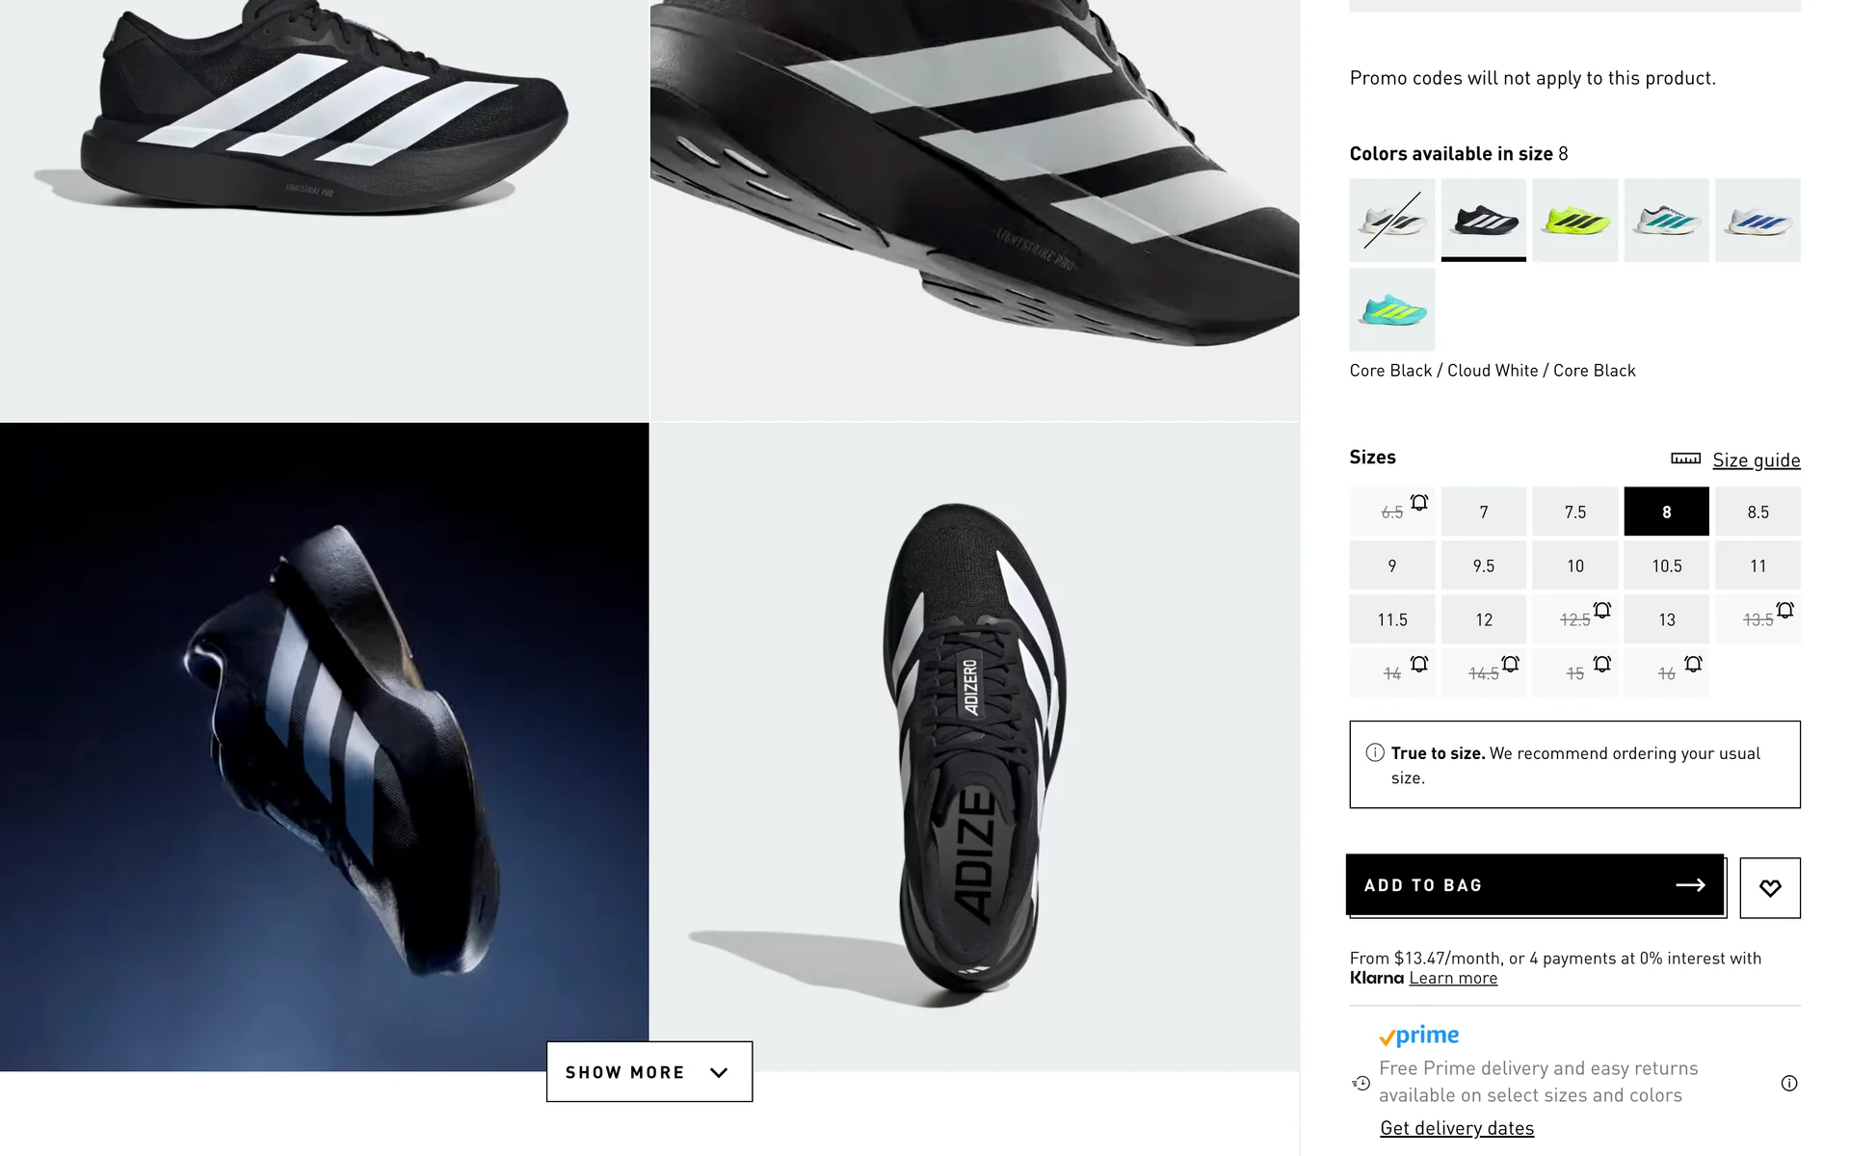Click the notify bell on size 13.5
Viewport: 1850px width, 1156px height.
1784,610
